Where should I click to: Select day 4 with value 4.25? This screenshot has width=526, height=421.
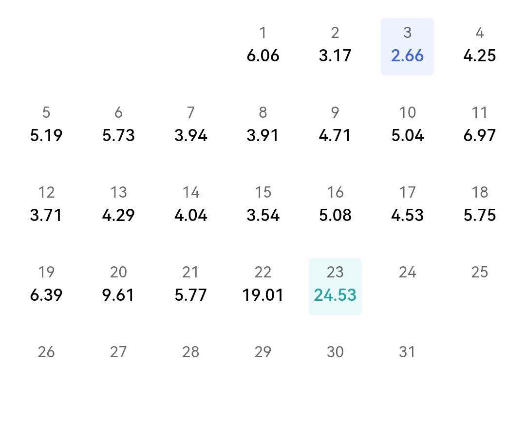(479, 45)
